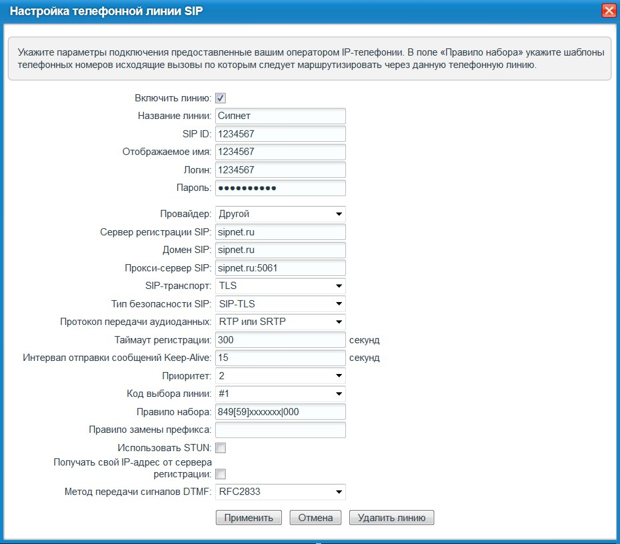Open 'Метод передачи сигналов DTMF' dropdown
The height and width of the screenshot is (544, 620).
[279, 492]
